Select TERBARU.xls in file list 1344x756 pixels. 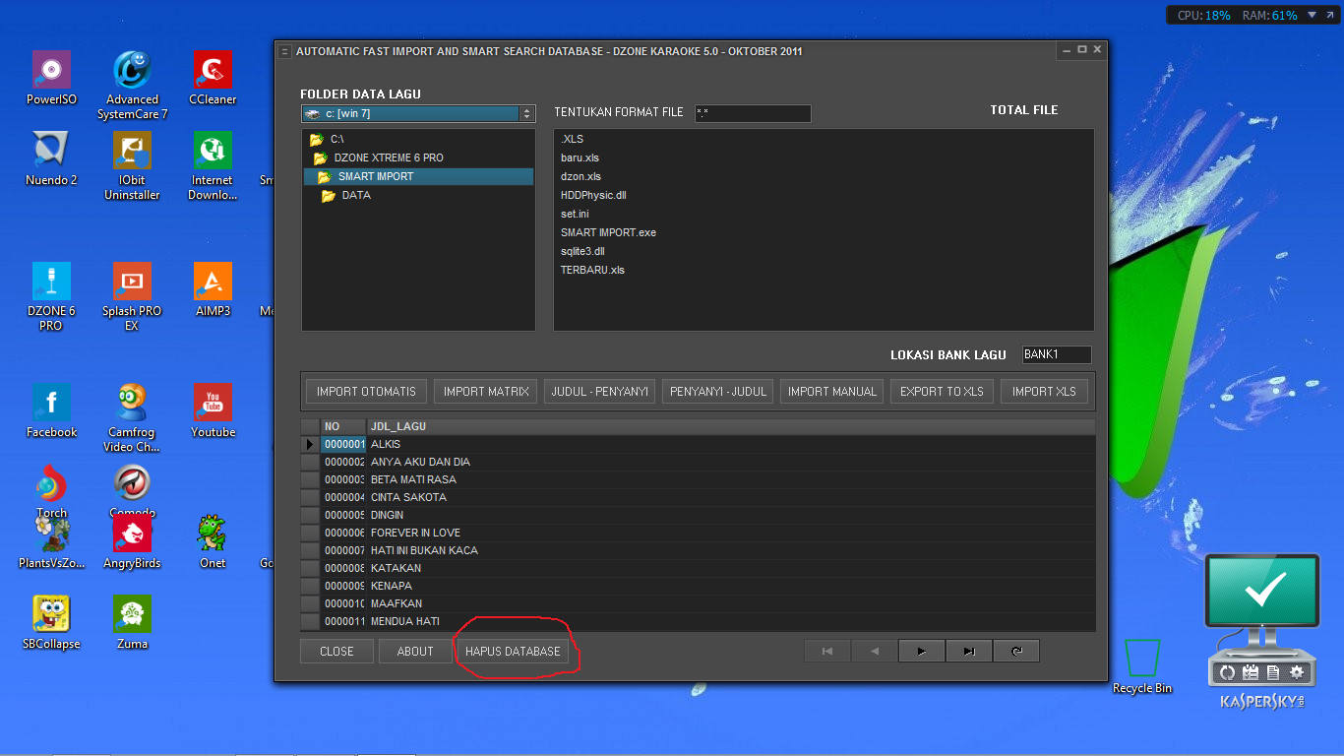click(592, 270)
